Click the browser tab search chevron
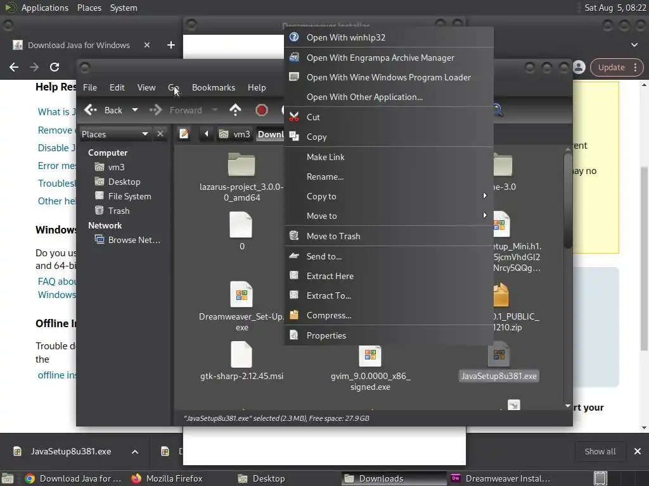 pos(634,45)
